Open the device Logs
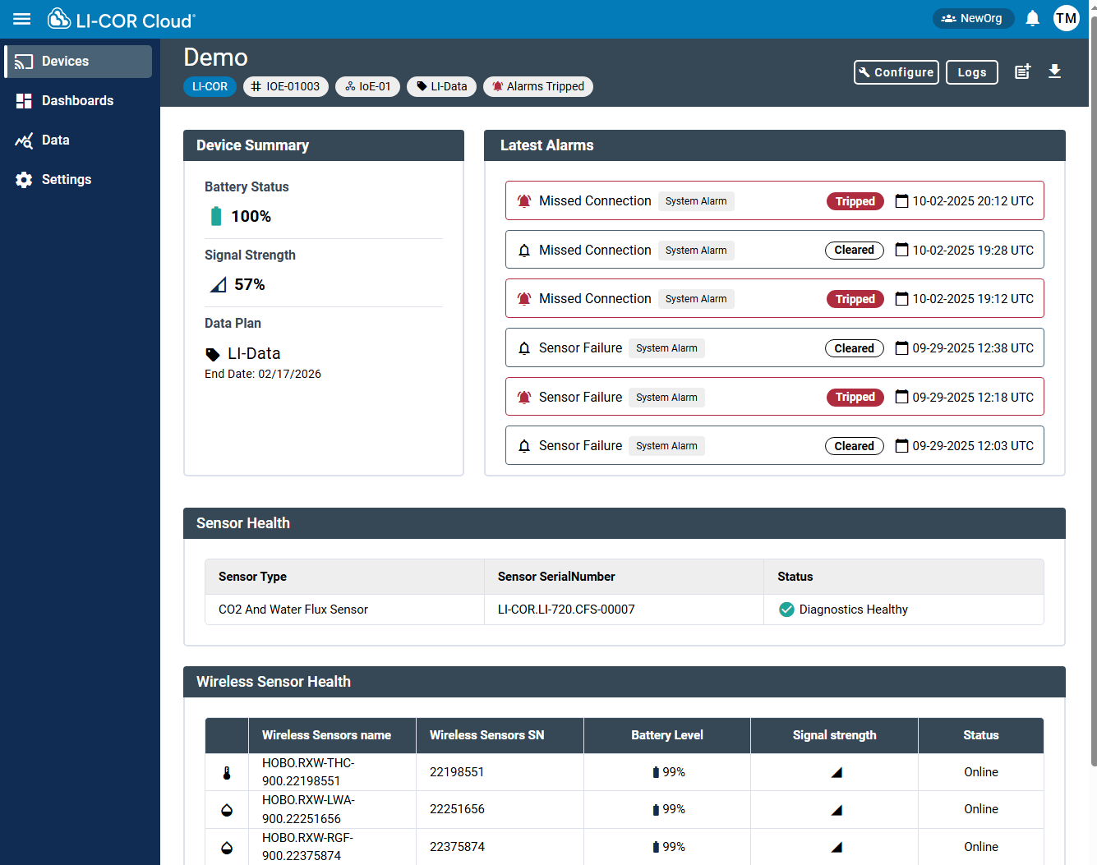Image resolution: width=1097 pixels, height=865 pixels. coord(971,72)
